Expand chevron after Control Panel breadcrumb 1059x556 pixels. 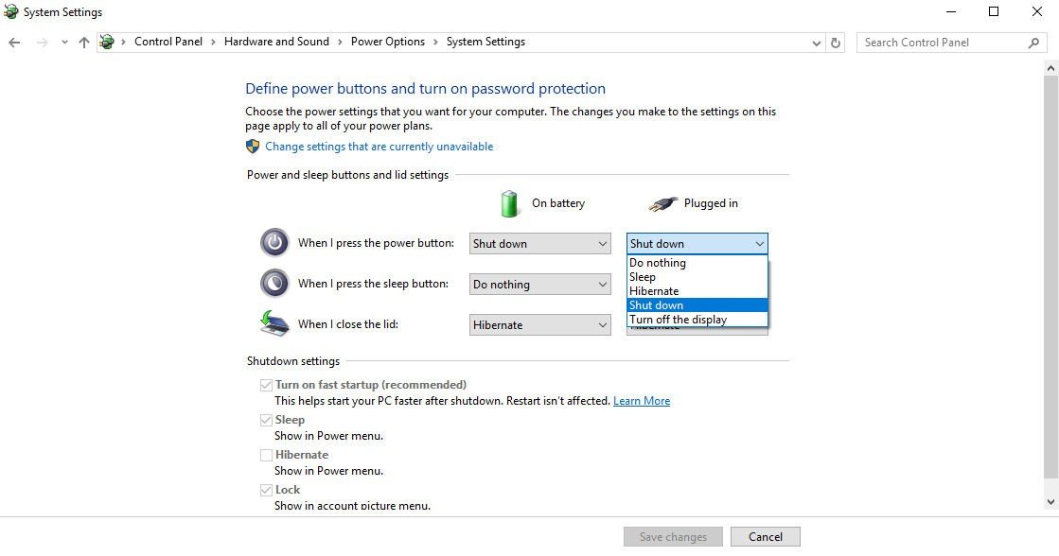coord(214,42)
